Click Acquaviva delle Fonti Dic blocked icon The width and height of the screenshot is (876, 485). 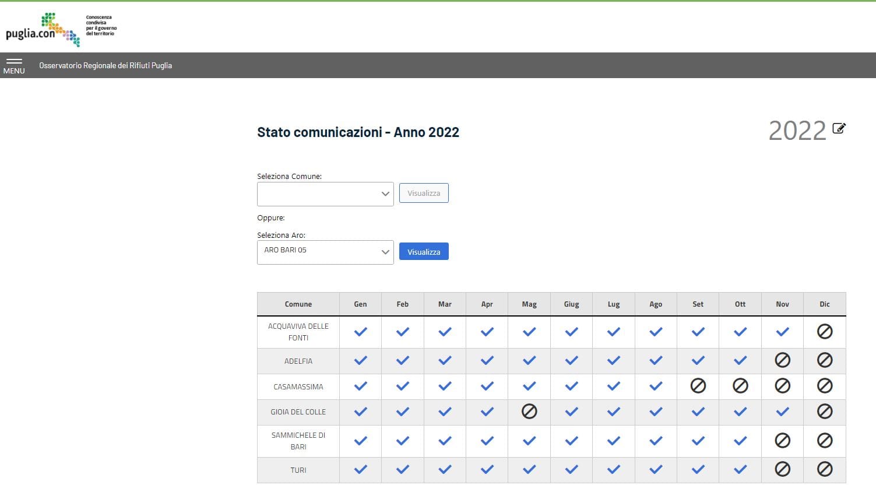(x=825, y=332)
